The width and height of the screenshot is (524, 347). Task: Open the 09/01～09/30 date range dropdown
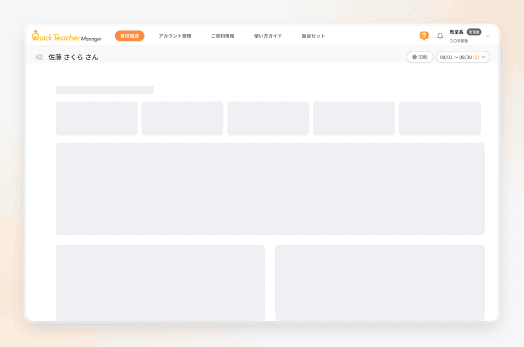[x=463, y=57]
